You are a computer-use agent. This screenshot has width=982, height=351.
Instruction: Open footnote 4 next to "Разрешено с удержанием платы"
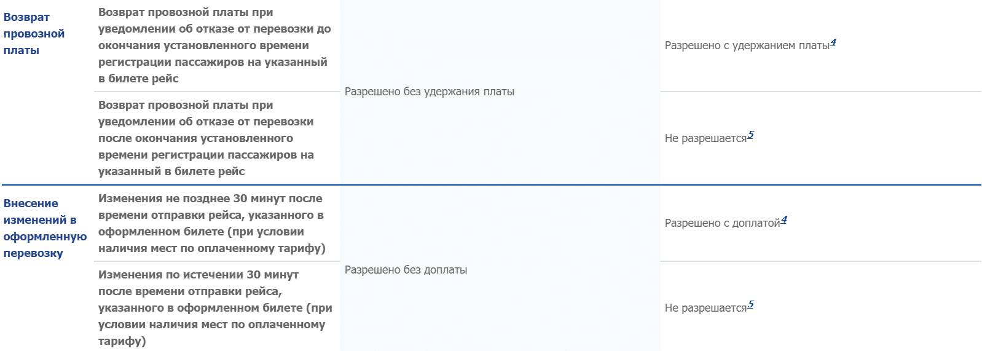pyautogui.click(x=833, y=42)
